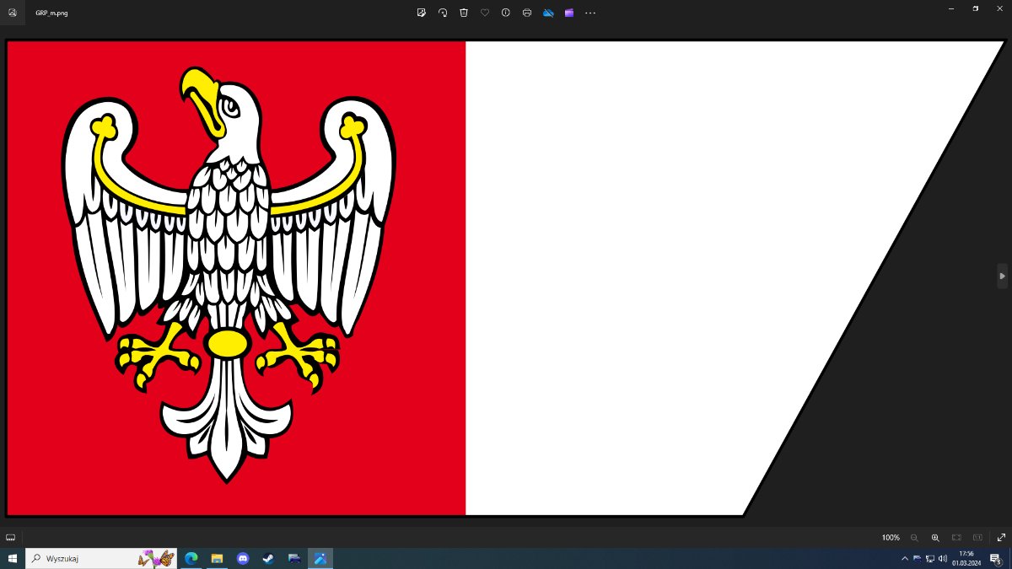
Task: Go to next image arrow
Action: (x=1002, y=276)
